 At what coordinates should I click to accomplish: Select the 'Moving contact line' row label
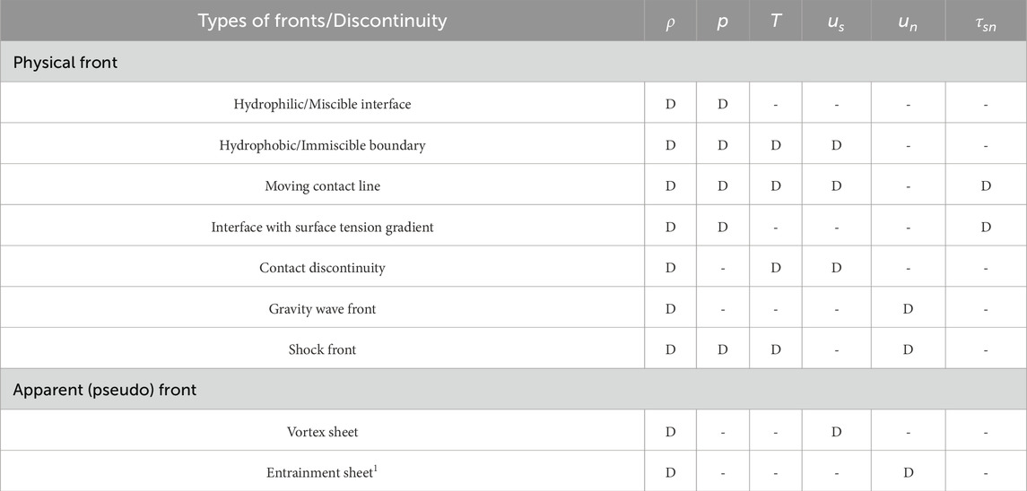point(322,186)
